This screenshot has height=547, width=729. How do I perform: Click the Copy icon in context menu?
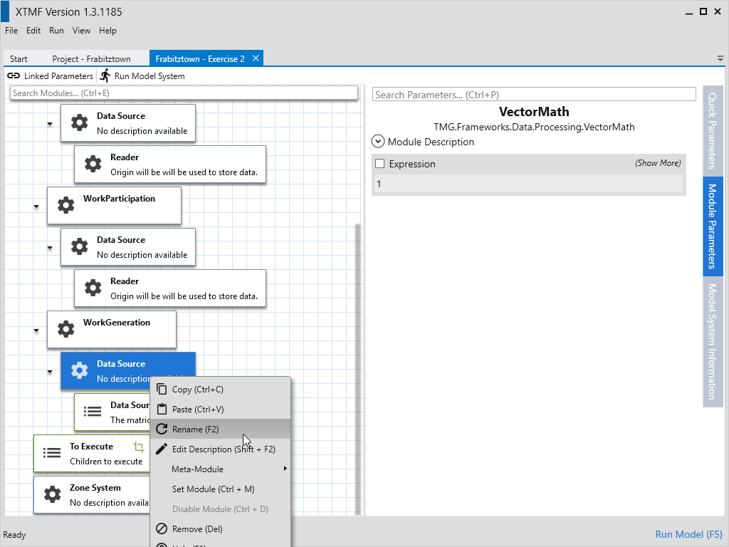[x=161, y=390]
